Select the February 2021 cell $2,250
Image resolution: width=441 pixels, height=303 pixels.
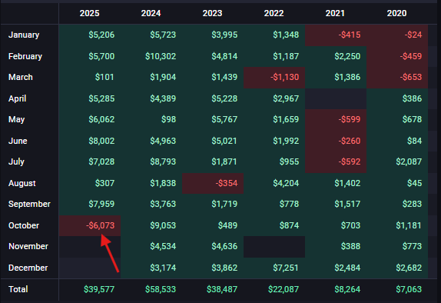coord(336,56)
